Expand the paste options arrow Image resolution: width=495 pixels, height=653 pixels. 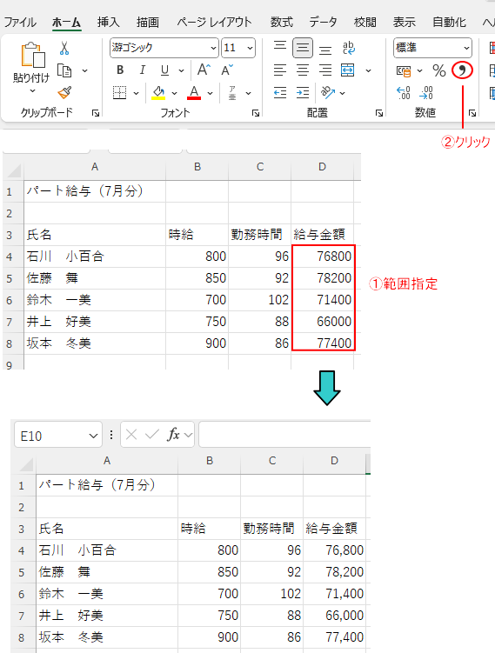tap(32, 90)
